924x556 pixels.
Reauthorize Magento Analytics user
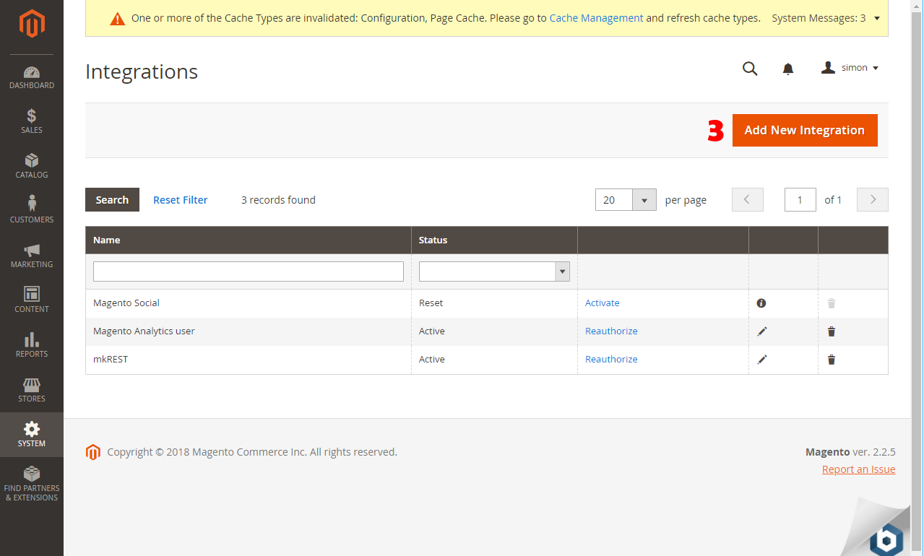pos(611,331)
